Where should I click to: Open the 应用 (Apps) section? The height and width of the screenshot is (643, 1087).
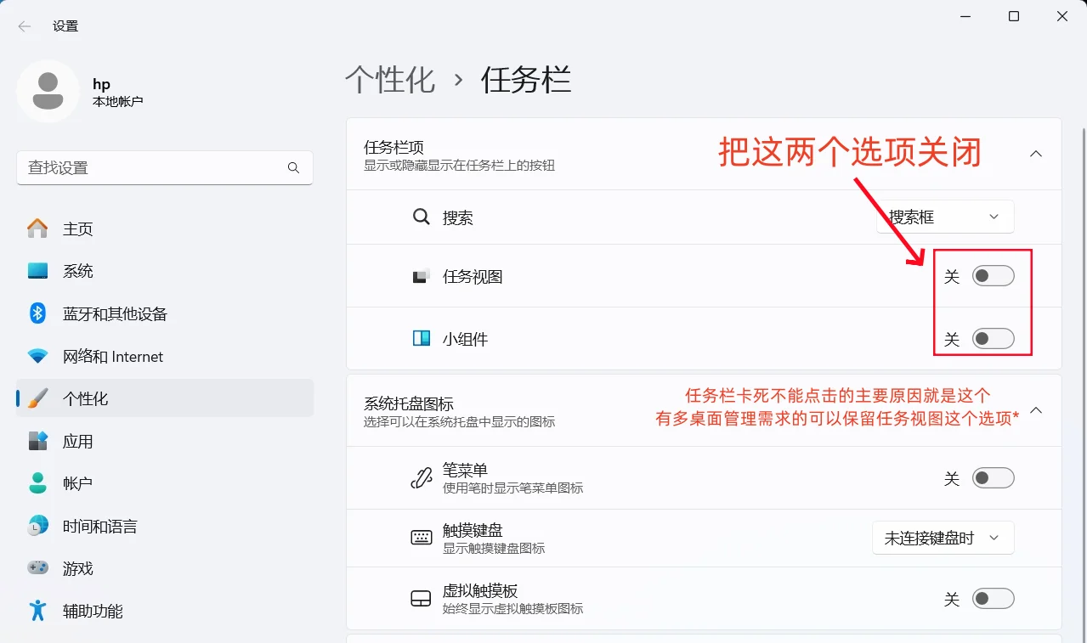(78, 441)
